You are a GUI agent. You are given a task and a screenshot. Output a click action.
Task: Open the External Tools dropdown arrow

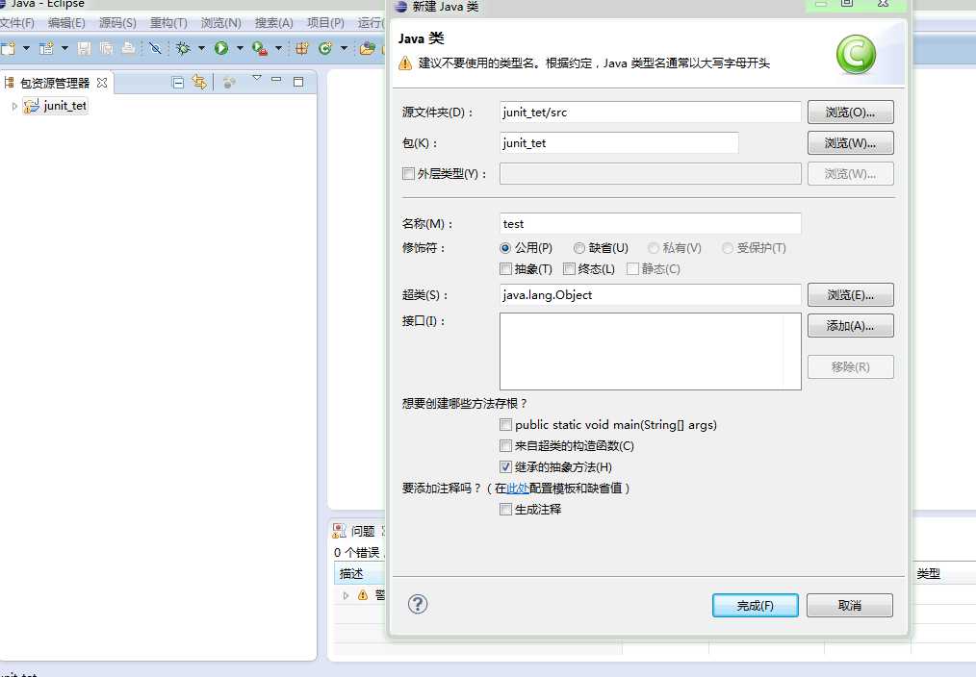pyautogui.click(x=278, y=48)
